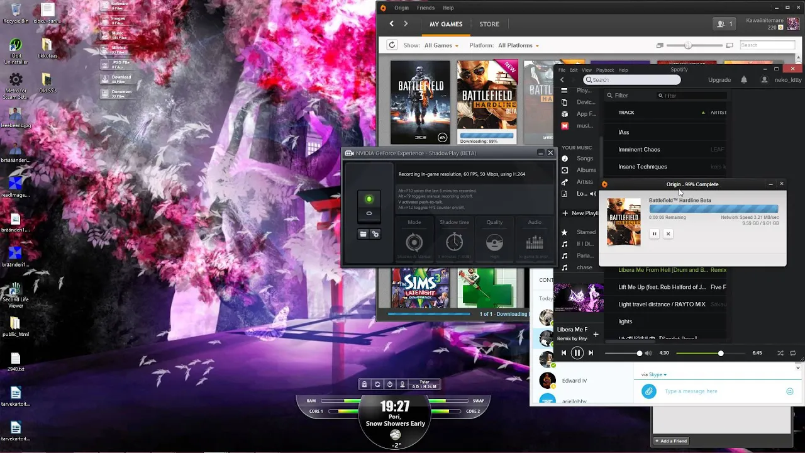Attach file with Skype paperclip
The height and width of the screenshot is (453, 805).
pyautogui.click(x=648, y=391)
